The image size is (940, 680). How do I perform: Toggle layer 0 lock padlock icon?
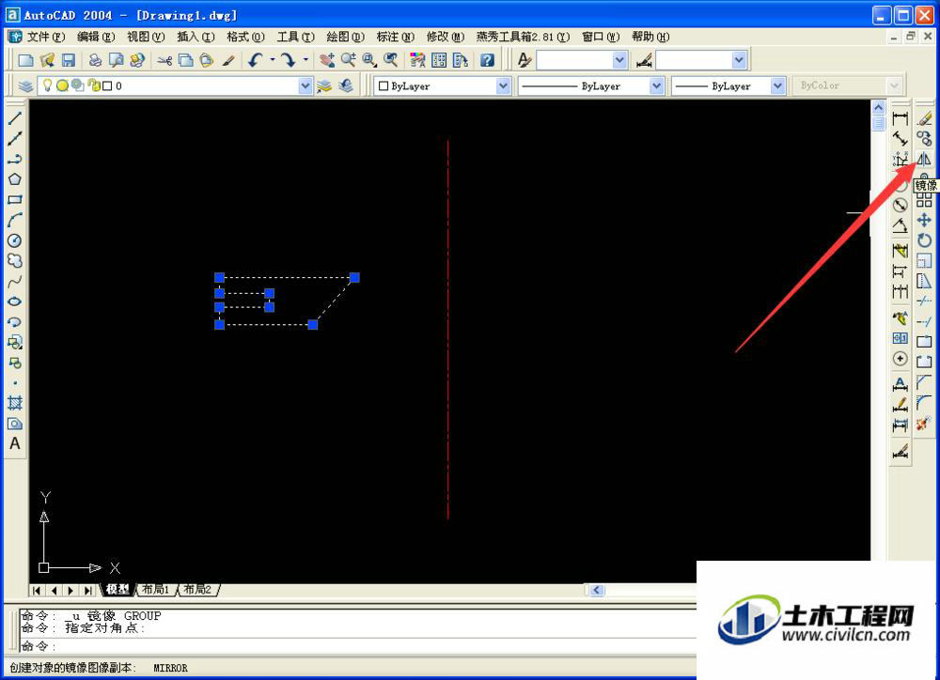coord(94,85)
